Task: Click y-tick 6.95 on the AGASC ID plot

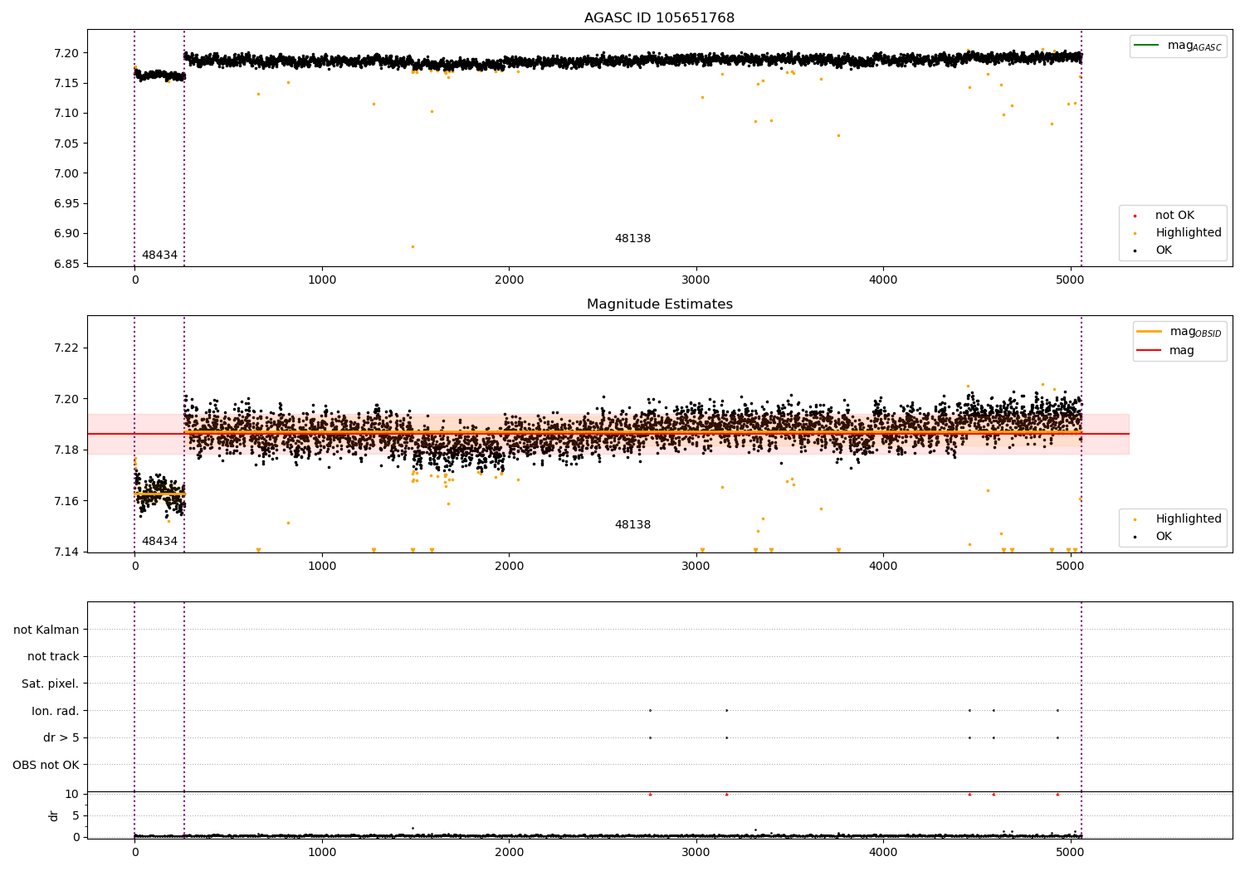Action: pos(67,203)
